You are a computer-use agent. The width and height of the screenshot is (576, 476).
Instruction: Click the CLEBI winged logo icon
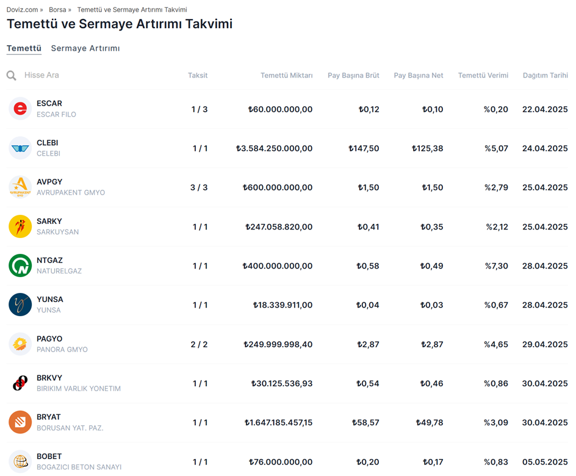coord(20,148)
